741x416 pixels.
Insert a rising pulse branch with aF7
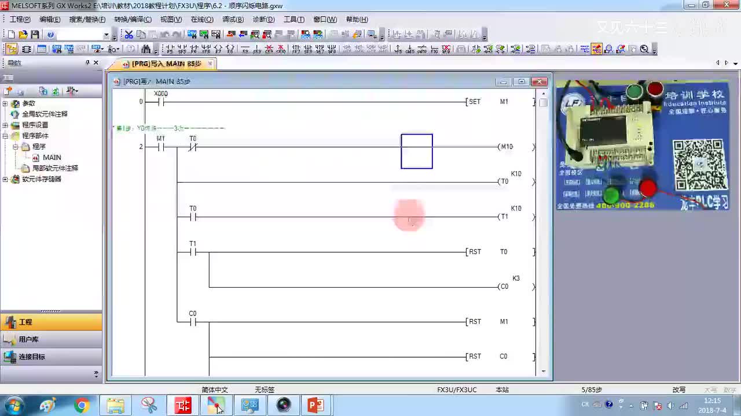(x=320, y=49)
